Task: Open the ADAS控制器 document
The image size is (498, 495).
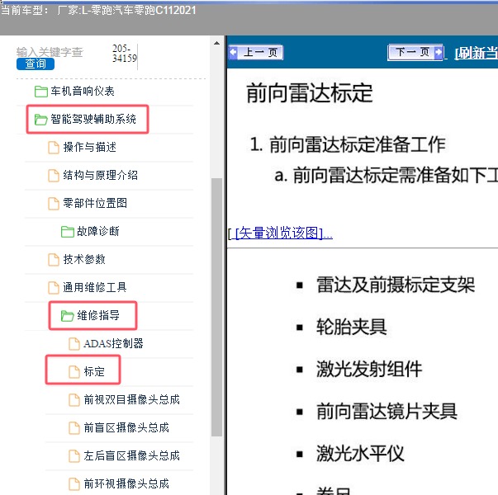Action: click(113, 344)
